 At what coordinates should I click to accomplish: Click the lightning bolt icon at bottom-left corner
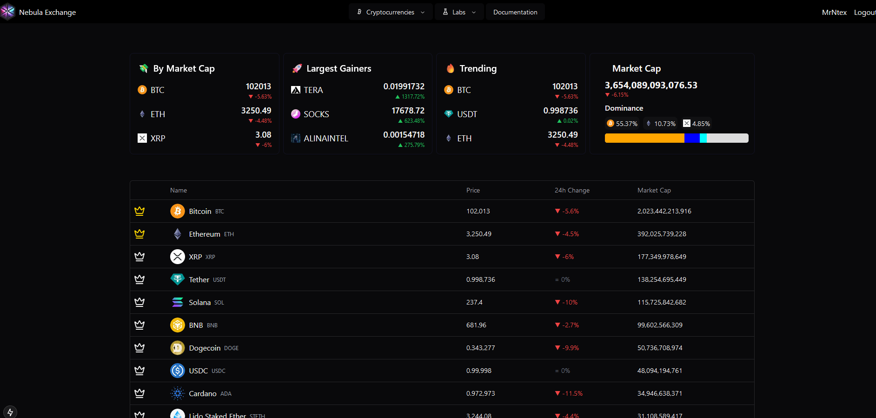[10, 412]
